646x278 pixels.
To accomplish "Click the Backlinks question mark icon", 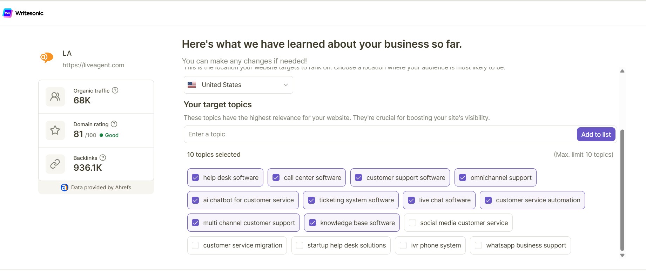I will 103,158.
